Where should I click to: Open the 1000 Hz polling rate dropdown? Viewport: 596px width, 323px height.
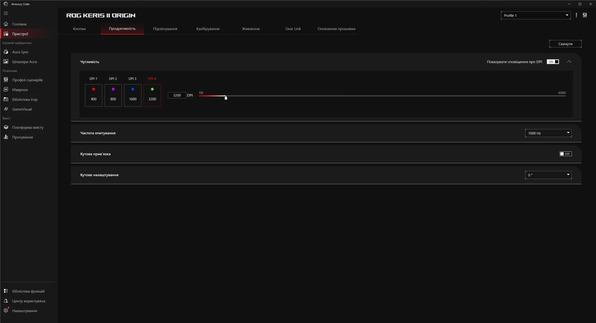tap(548, 133)
